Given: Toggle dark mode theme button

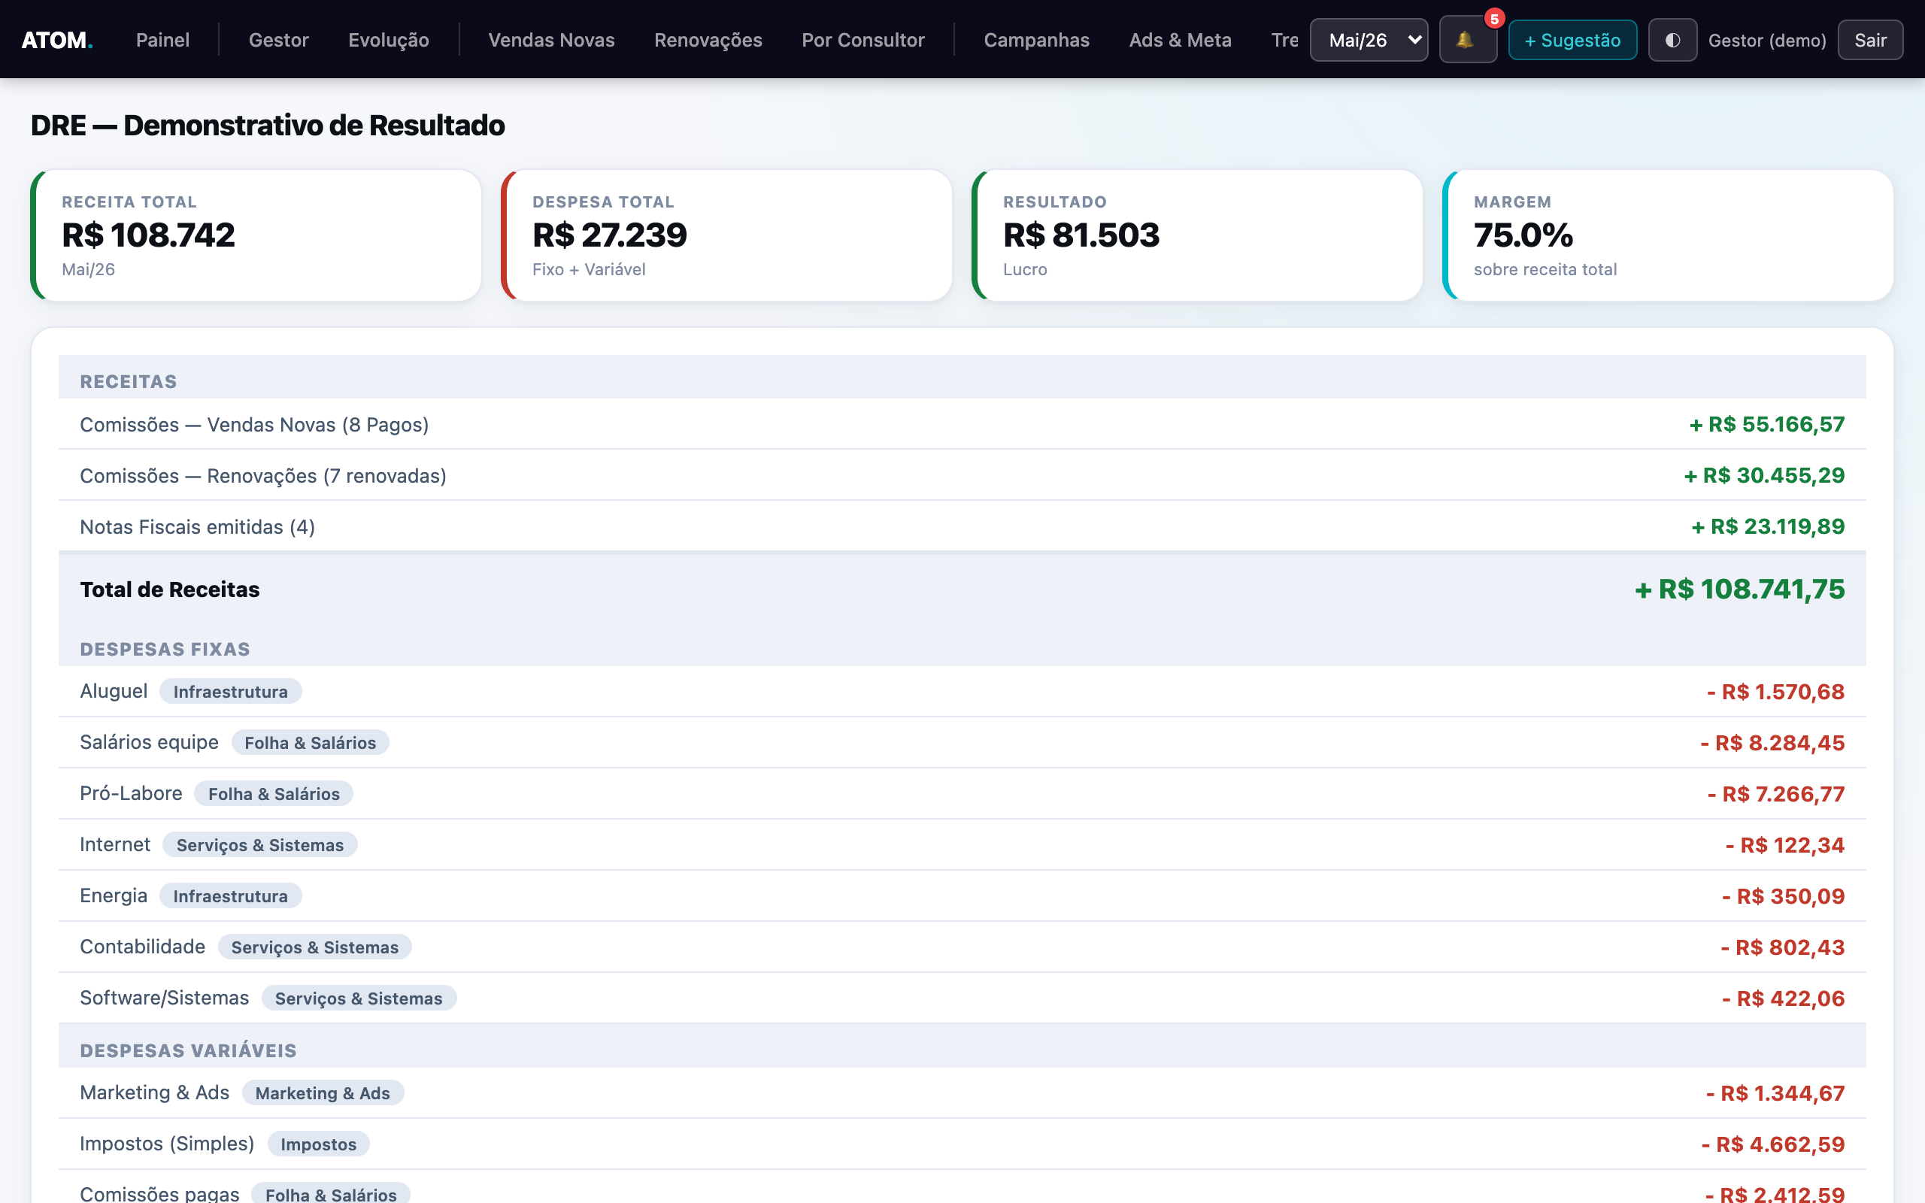Looking at the screenshot, I should point(1672,40).
